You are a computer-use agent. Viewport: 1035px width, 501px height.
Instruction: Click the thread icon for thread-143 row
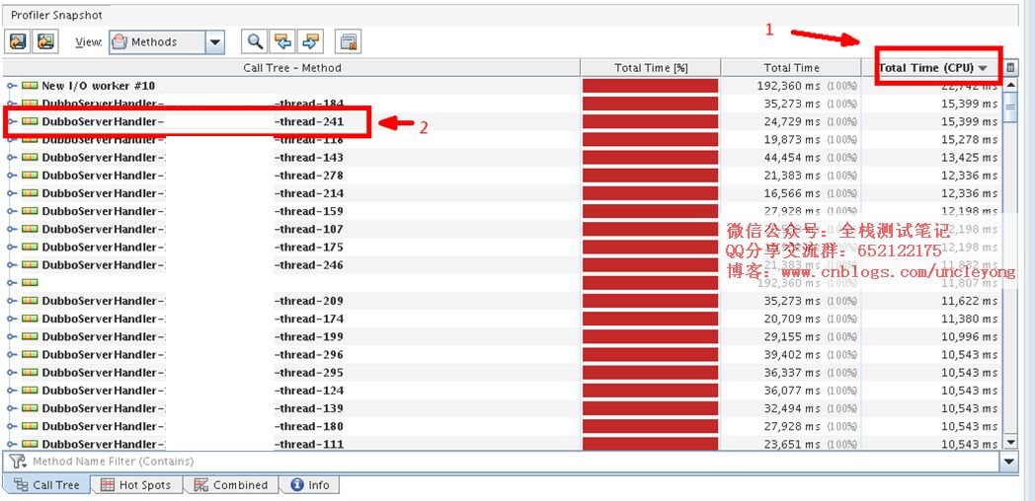[30, 158]
